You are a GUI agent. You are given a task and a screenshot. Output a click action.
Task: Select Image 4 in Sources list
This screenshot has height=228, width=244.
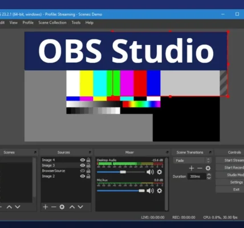(x=48, y=160)
